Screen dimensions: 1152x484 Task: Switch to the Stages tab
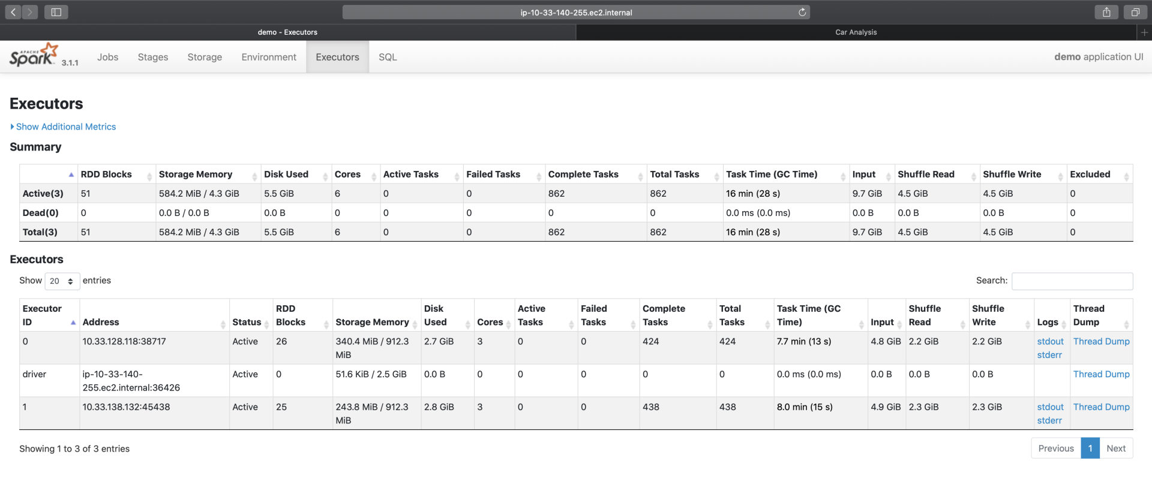(x=153, y=57)
